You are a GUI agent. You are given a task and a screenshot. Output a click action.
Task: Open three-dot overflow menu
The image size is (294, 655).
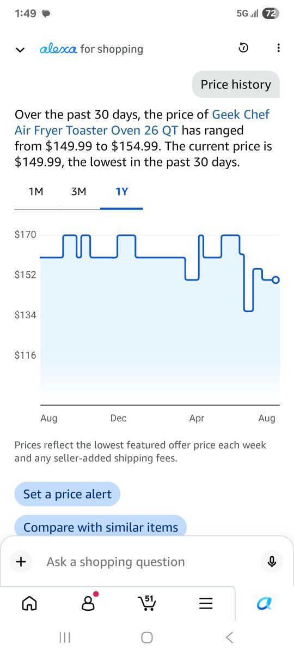pos(278,49)
